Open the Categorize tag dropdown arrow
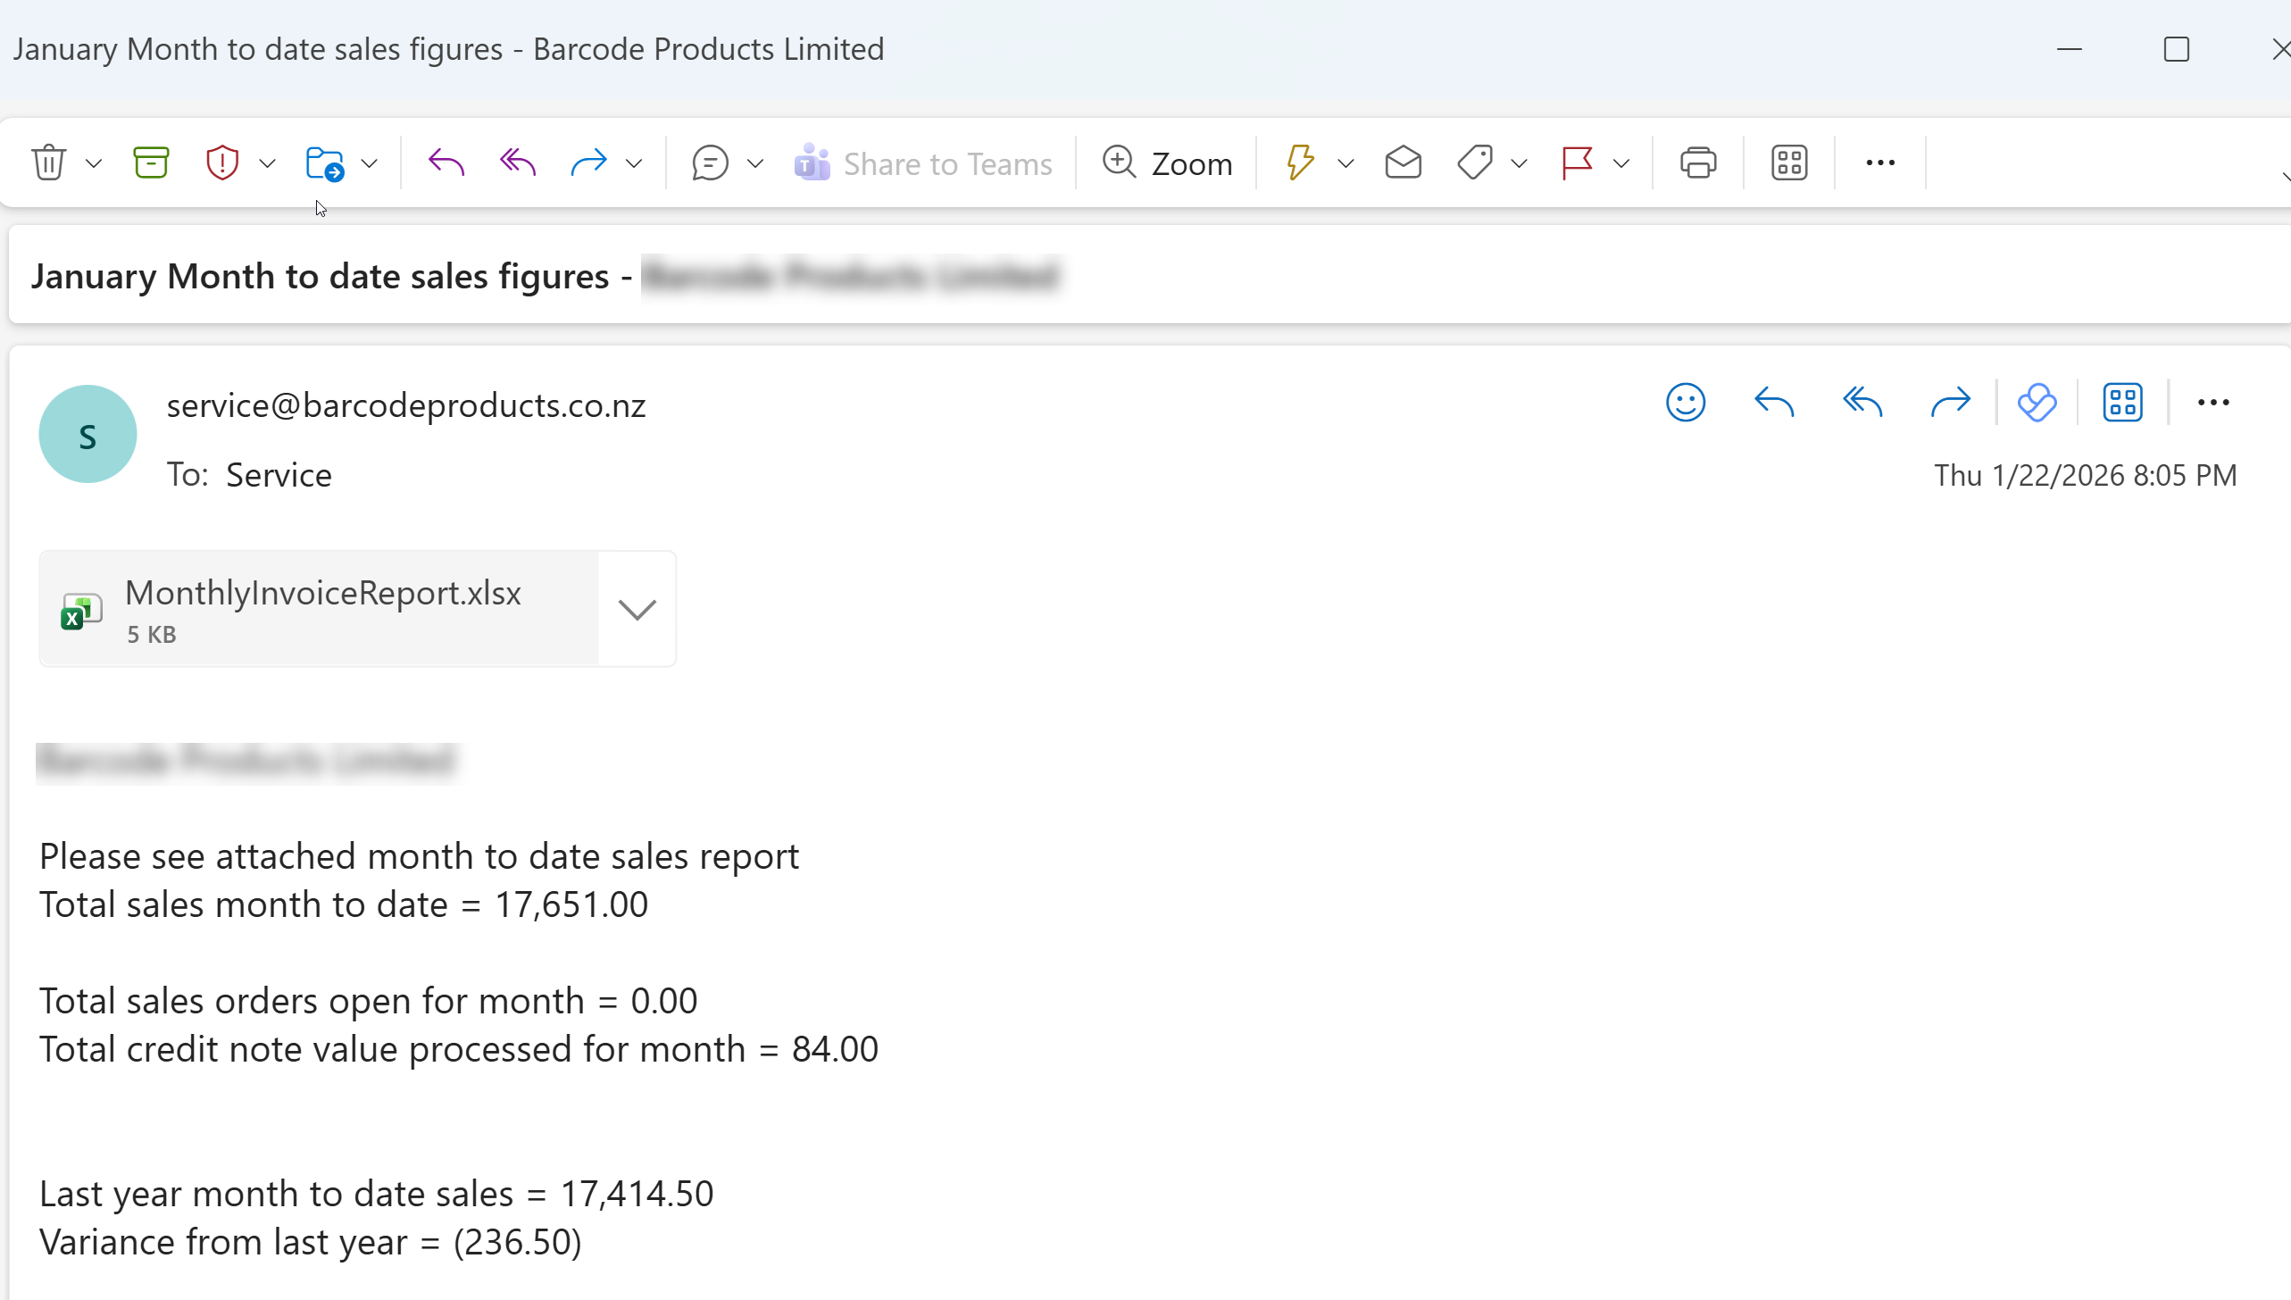Viewport: 2291px width, 1300px height. click(x=1519, y=163)
